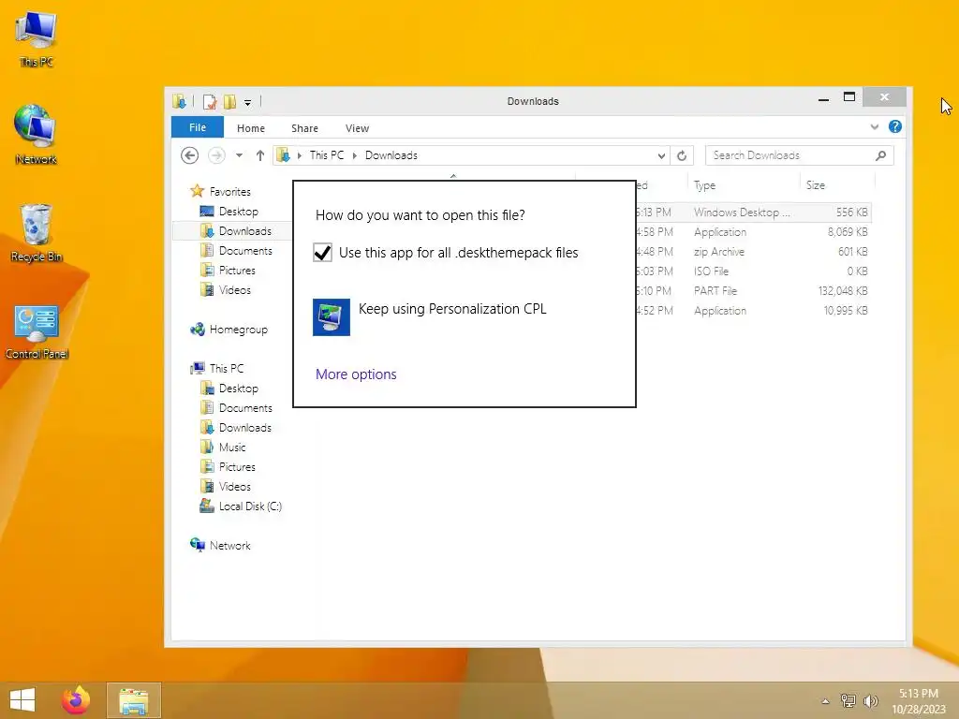Launch Firefox from the taskbar

pyautogui.click(x=76, y=700)
